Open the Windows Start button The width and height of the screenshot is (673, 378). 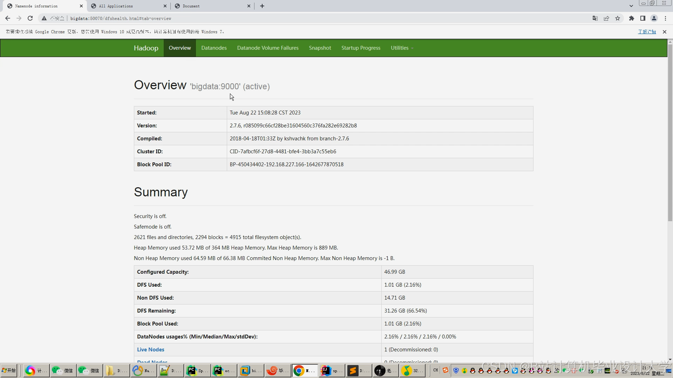coord(9,370)
